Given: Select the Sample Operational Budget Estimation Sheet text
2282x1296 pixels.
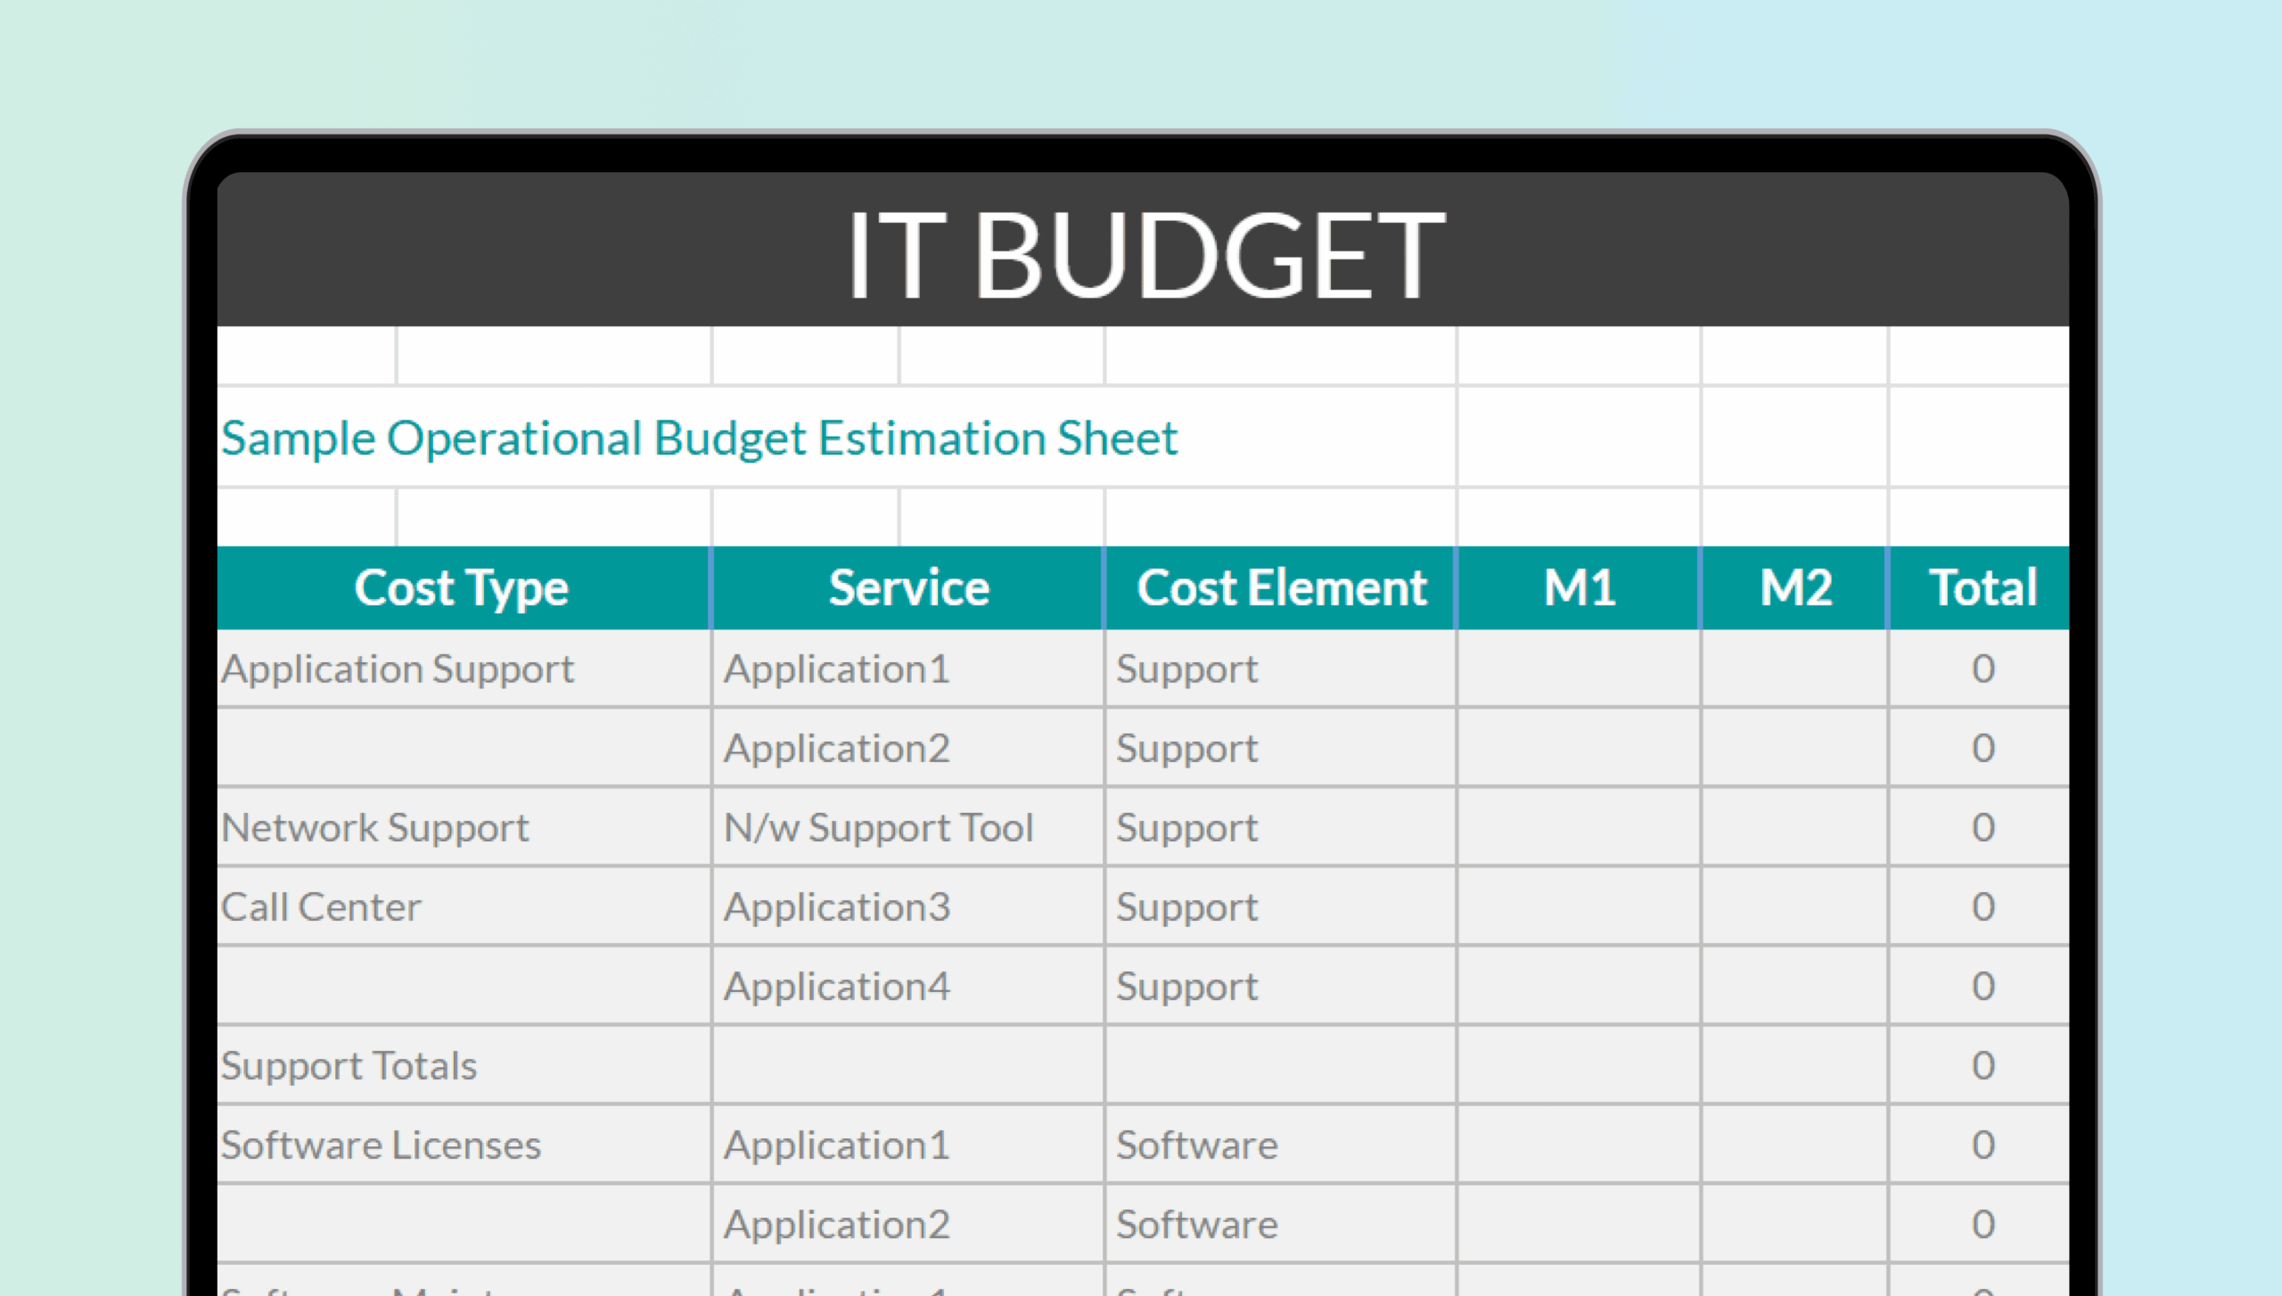Looking at the screenshot, I should pyautogui.click(x=698, y=437).
